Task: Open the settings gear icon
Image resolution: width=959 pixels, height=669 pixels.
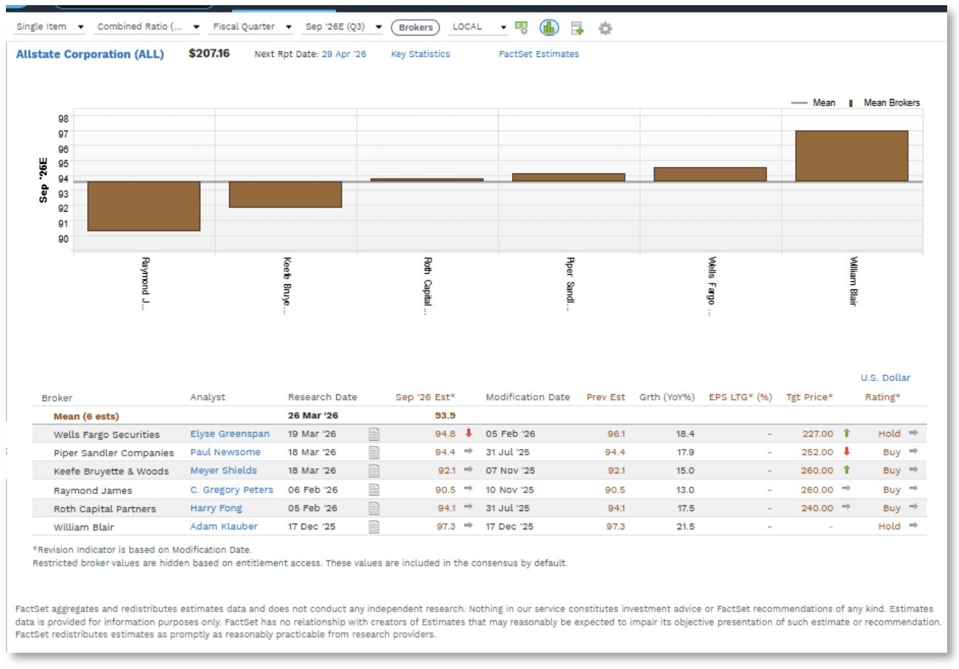Action: click(x=605, y=28)
